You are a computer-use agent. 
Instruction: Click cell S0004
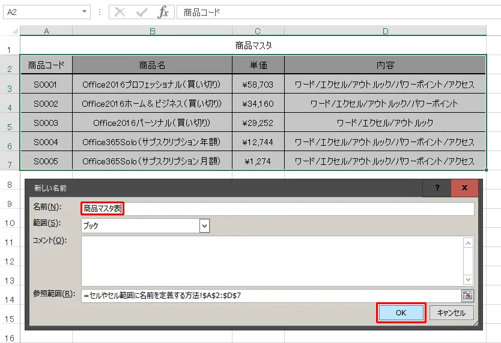(46, 142)
